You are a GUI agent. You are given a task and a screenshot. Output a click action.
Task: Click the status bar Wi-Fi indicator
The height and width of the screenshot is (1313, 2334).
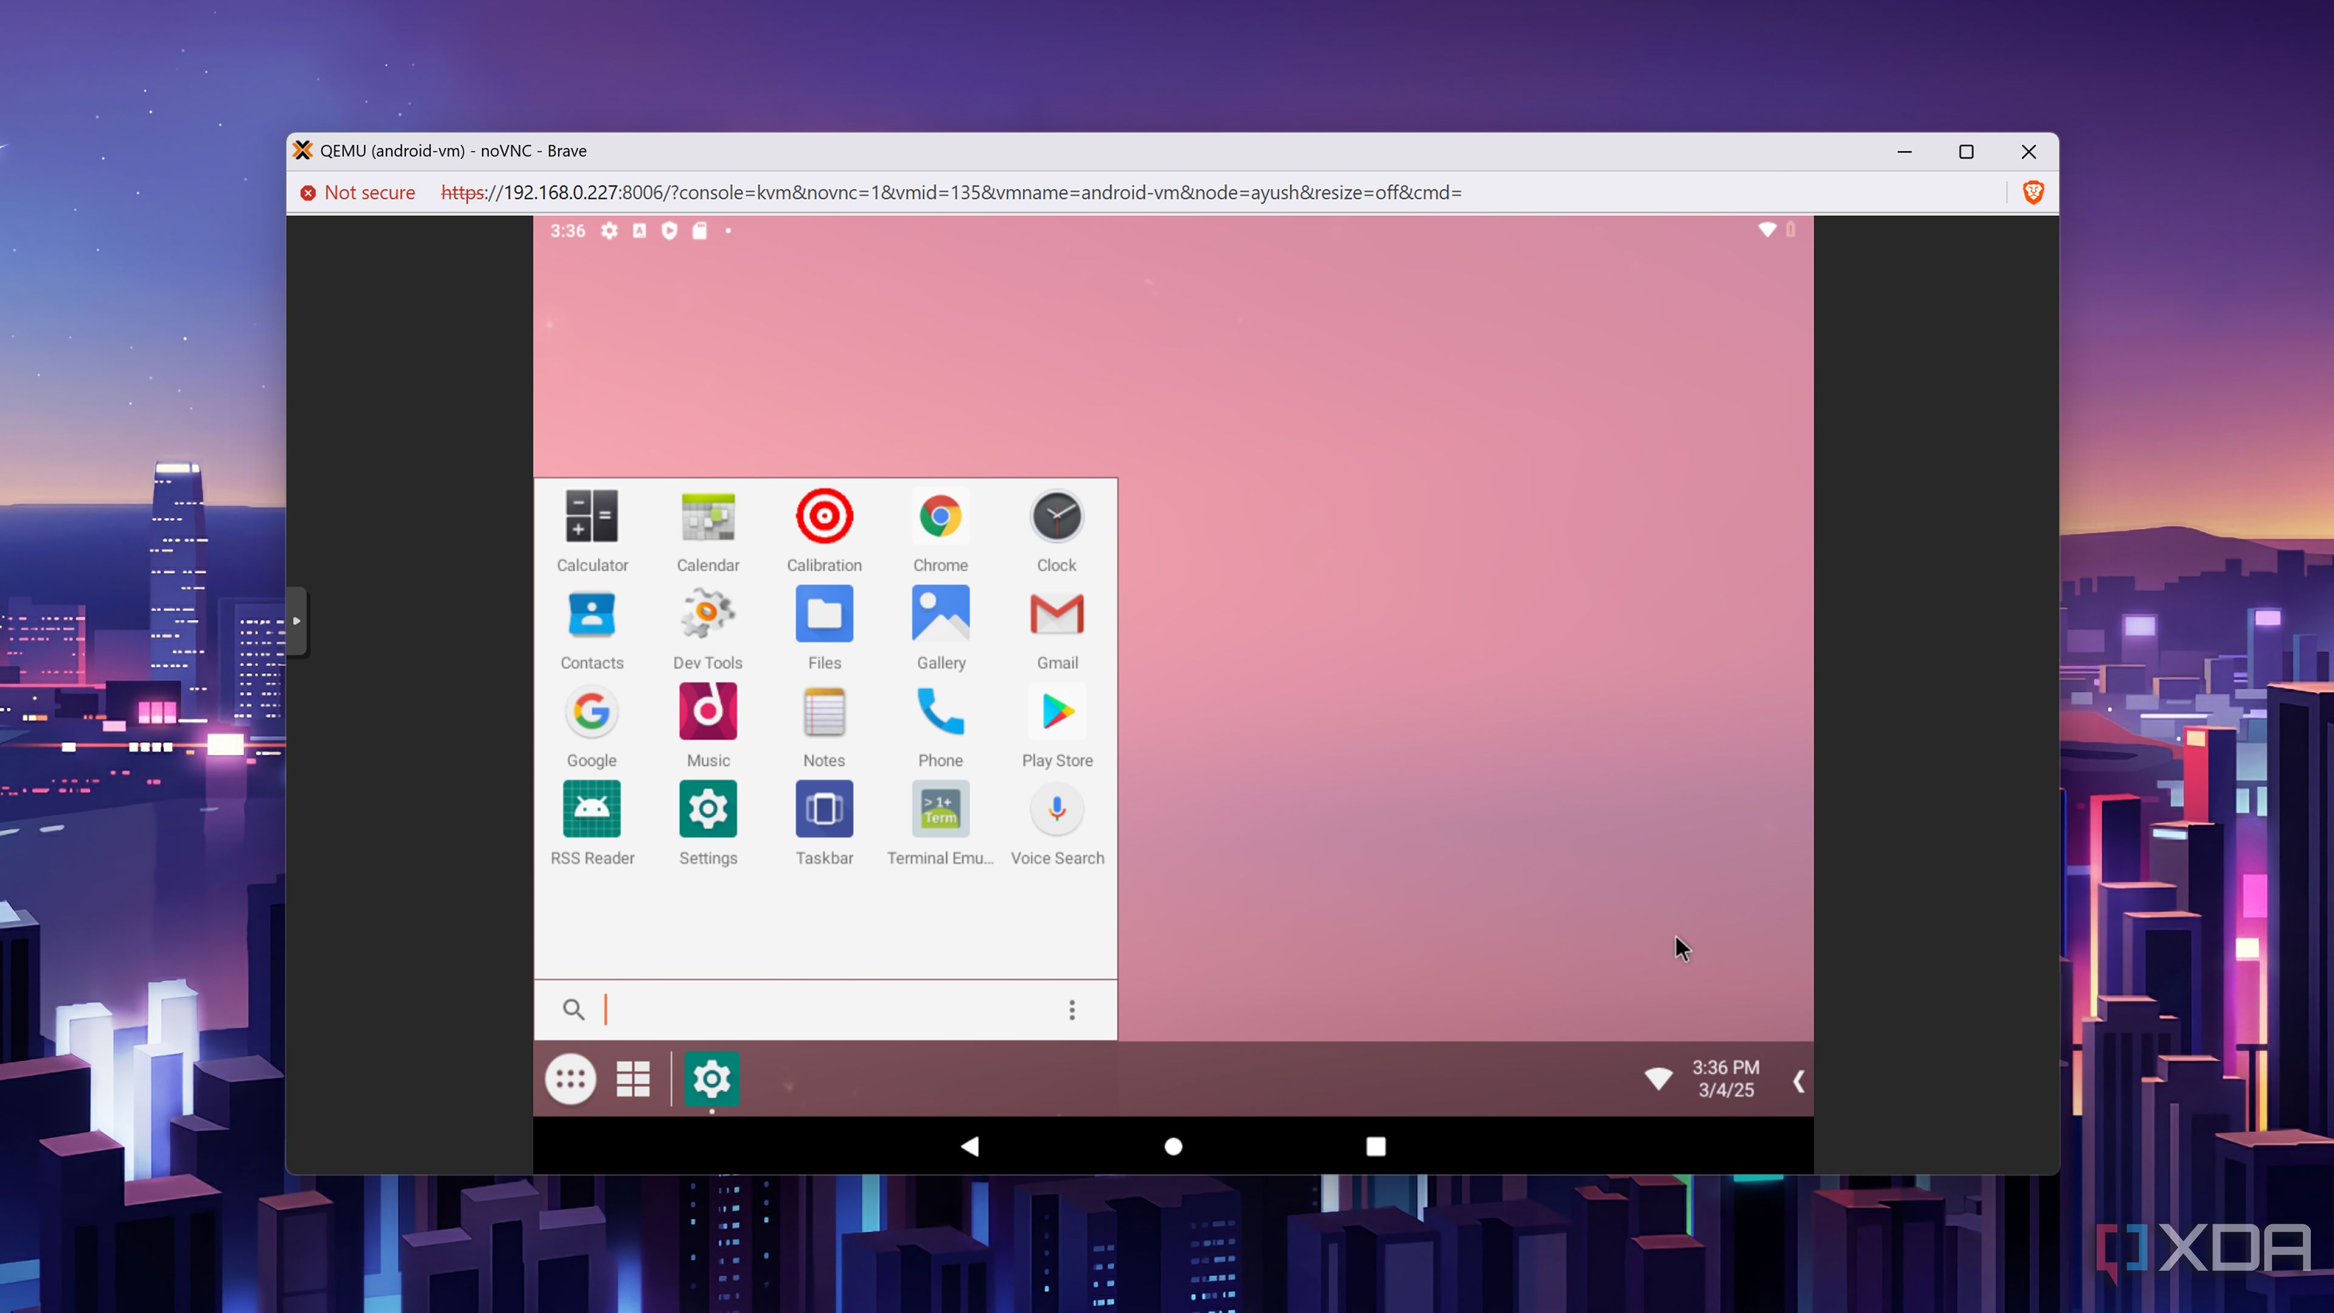(x=1766, y=230)
